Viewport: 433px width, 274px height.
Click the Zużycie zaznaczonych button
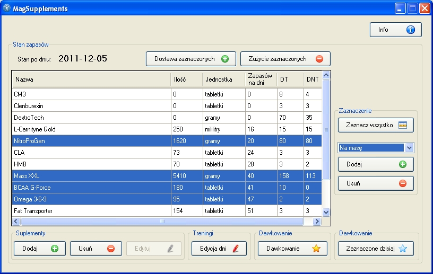285,59
